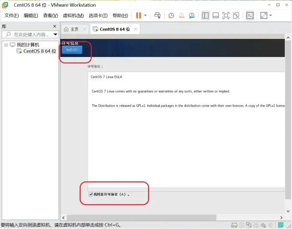Open the 选项卡(T) menu
Viewport: 292px width, 229px height.
[x=98, y=15]
